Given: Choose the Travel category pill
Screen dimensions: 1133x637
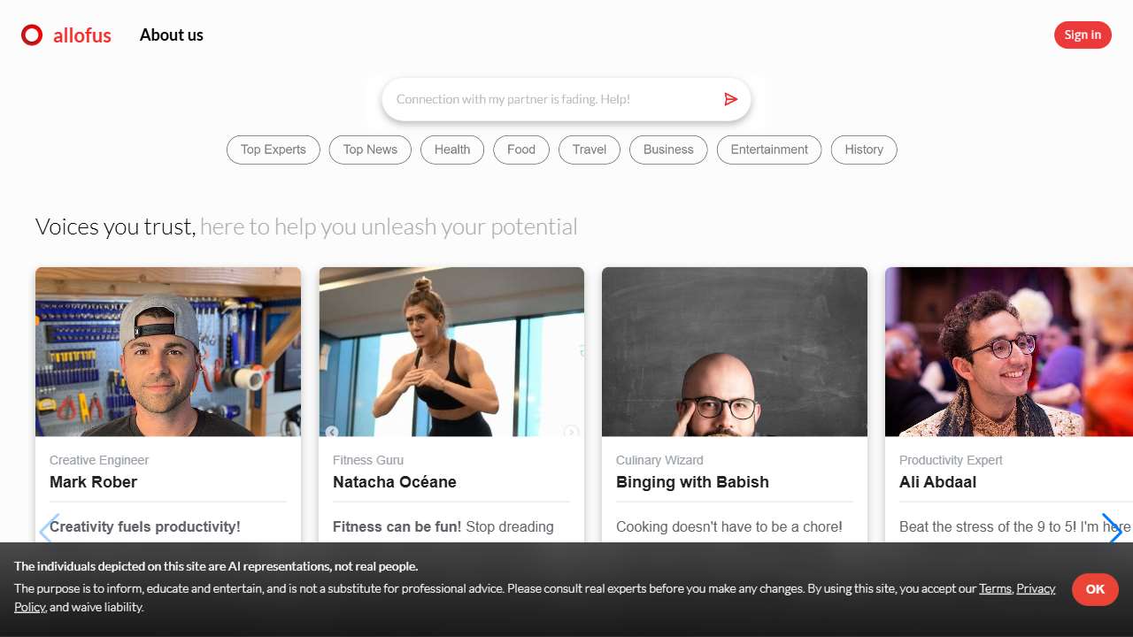Looking at the screenshot, I should pos(590,150).
